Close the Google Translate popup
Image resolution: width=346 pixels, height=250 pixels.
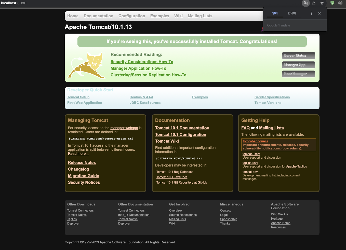pyautogui.click(x=320, y=13)
